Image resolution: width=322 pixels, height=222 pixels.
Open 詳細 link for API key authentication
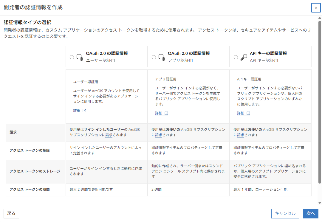point(241,113)
